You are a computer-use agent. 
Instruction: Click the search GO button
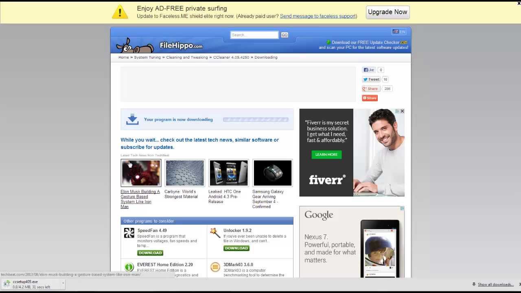point(285,35)
